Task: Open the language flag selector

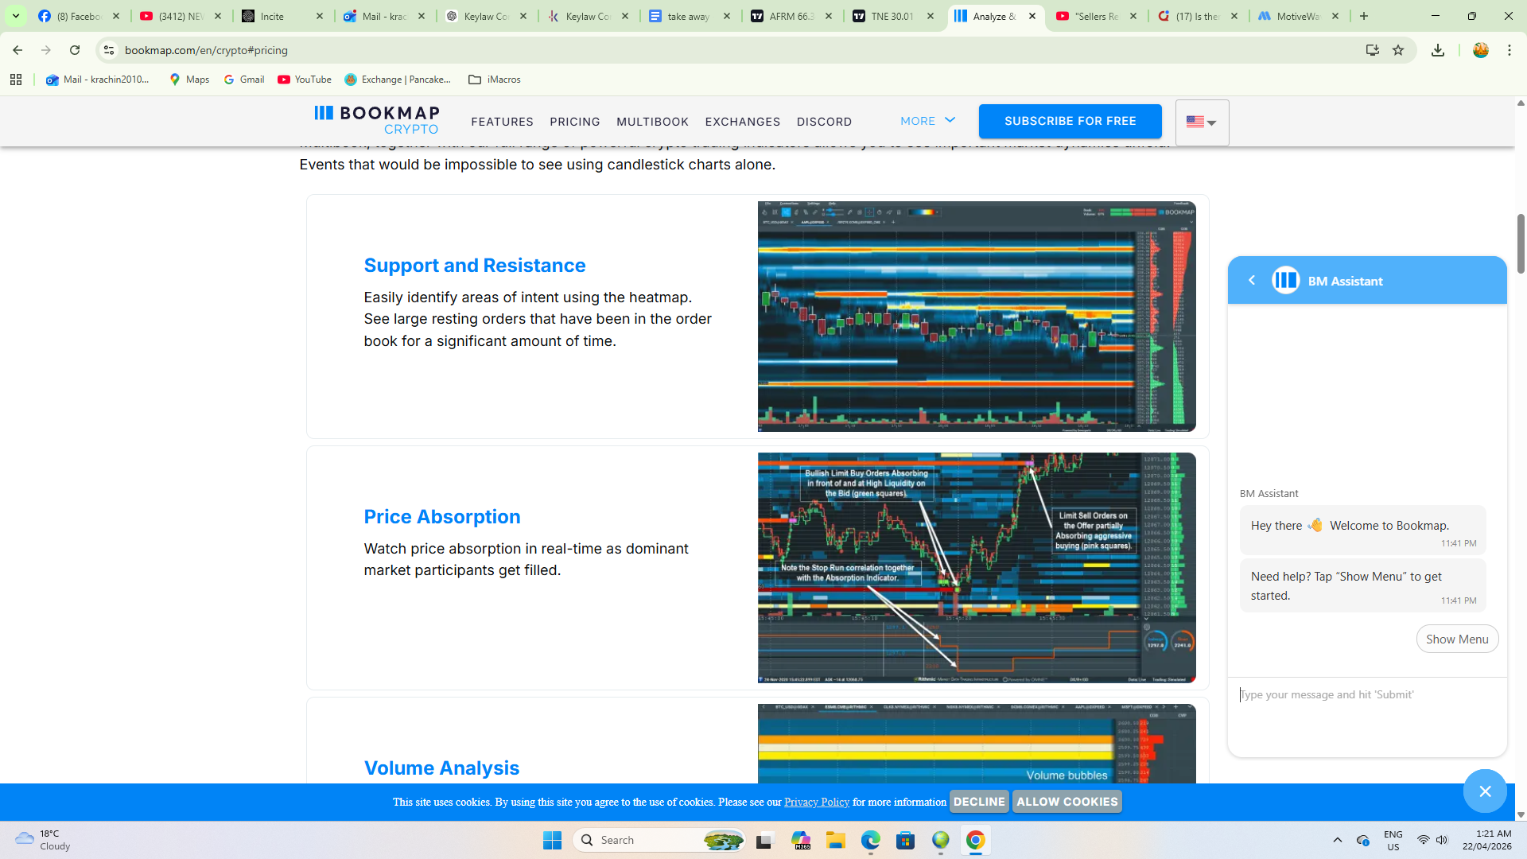Action: tap(1201, 122)
